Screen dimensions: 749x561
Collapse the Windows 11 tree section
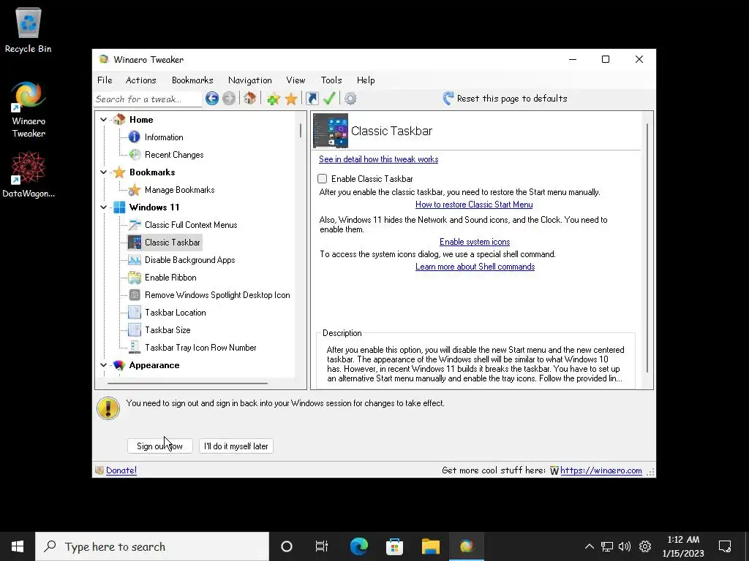coord(104,207)
